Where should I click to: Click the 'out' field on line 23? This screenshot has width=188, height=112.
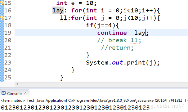(x=117, y=63)
